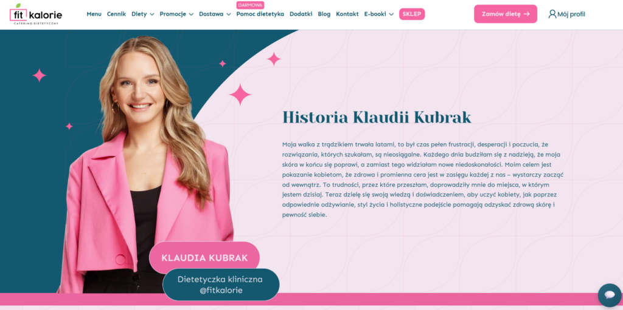This screenshot has height=310, width=623.
Task: Go to the Cennik page
Action: pyautogui.click(x=116, y=15)
